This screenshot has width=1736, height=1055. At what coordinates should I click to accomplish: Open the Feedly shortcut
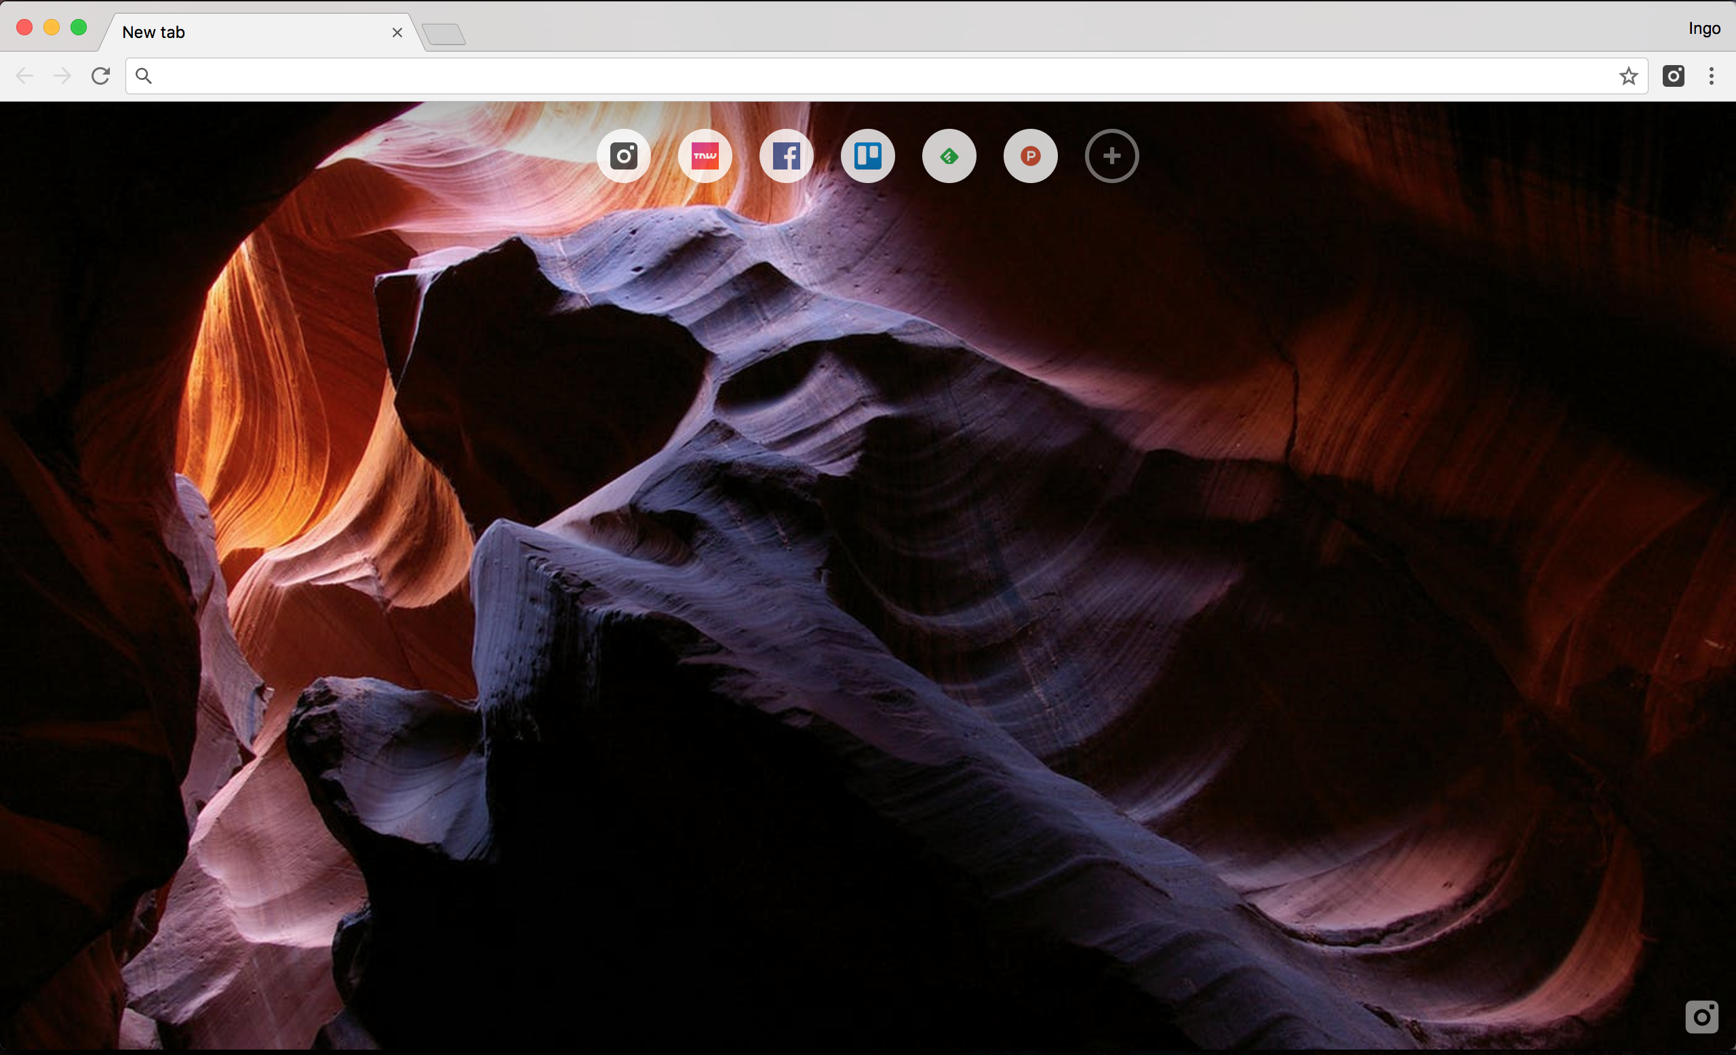tap(948, 156)
